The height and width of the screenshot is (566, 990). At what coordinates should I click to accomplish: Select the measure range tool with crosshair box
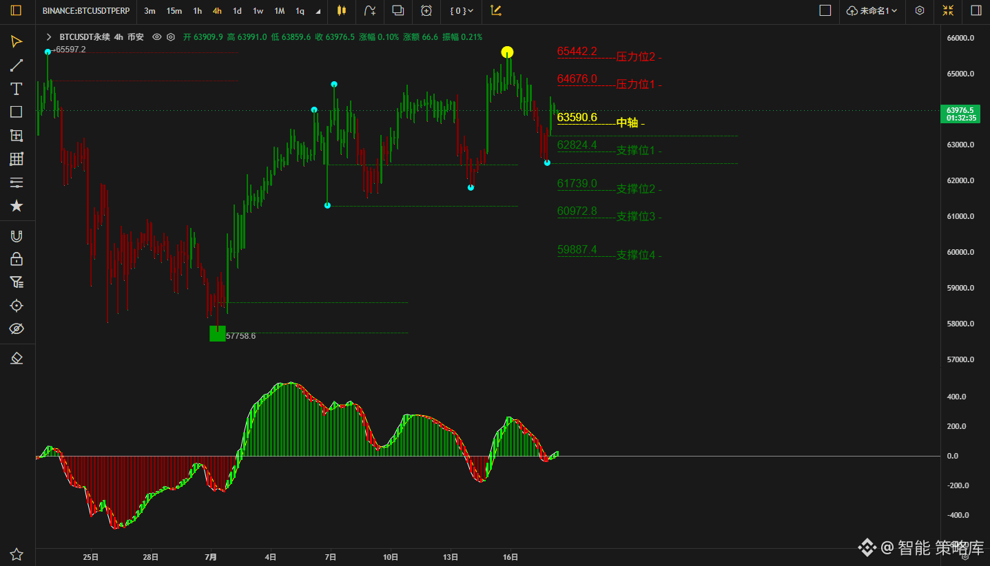click(17, 136)
